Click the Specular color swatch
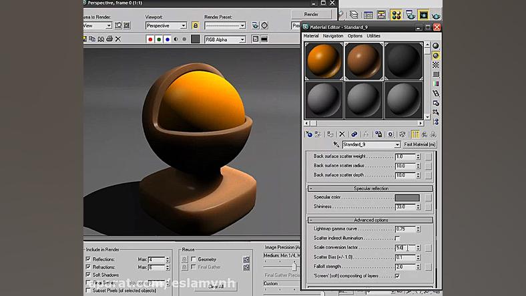The width and height of the screenshot is (526, 296). coord(407,198)
